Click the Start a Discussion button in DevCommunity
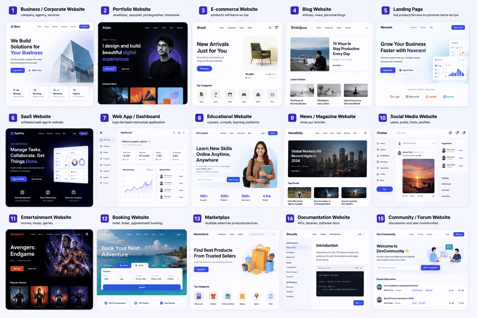Image resolution: width=477 pixels, height=318 pixels. pos(430,267)
